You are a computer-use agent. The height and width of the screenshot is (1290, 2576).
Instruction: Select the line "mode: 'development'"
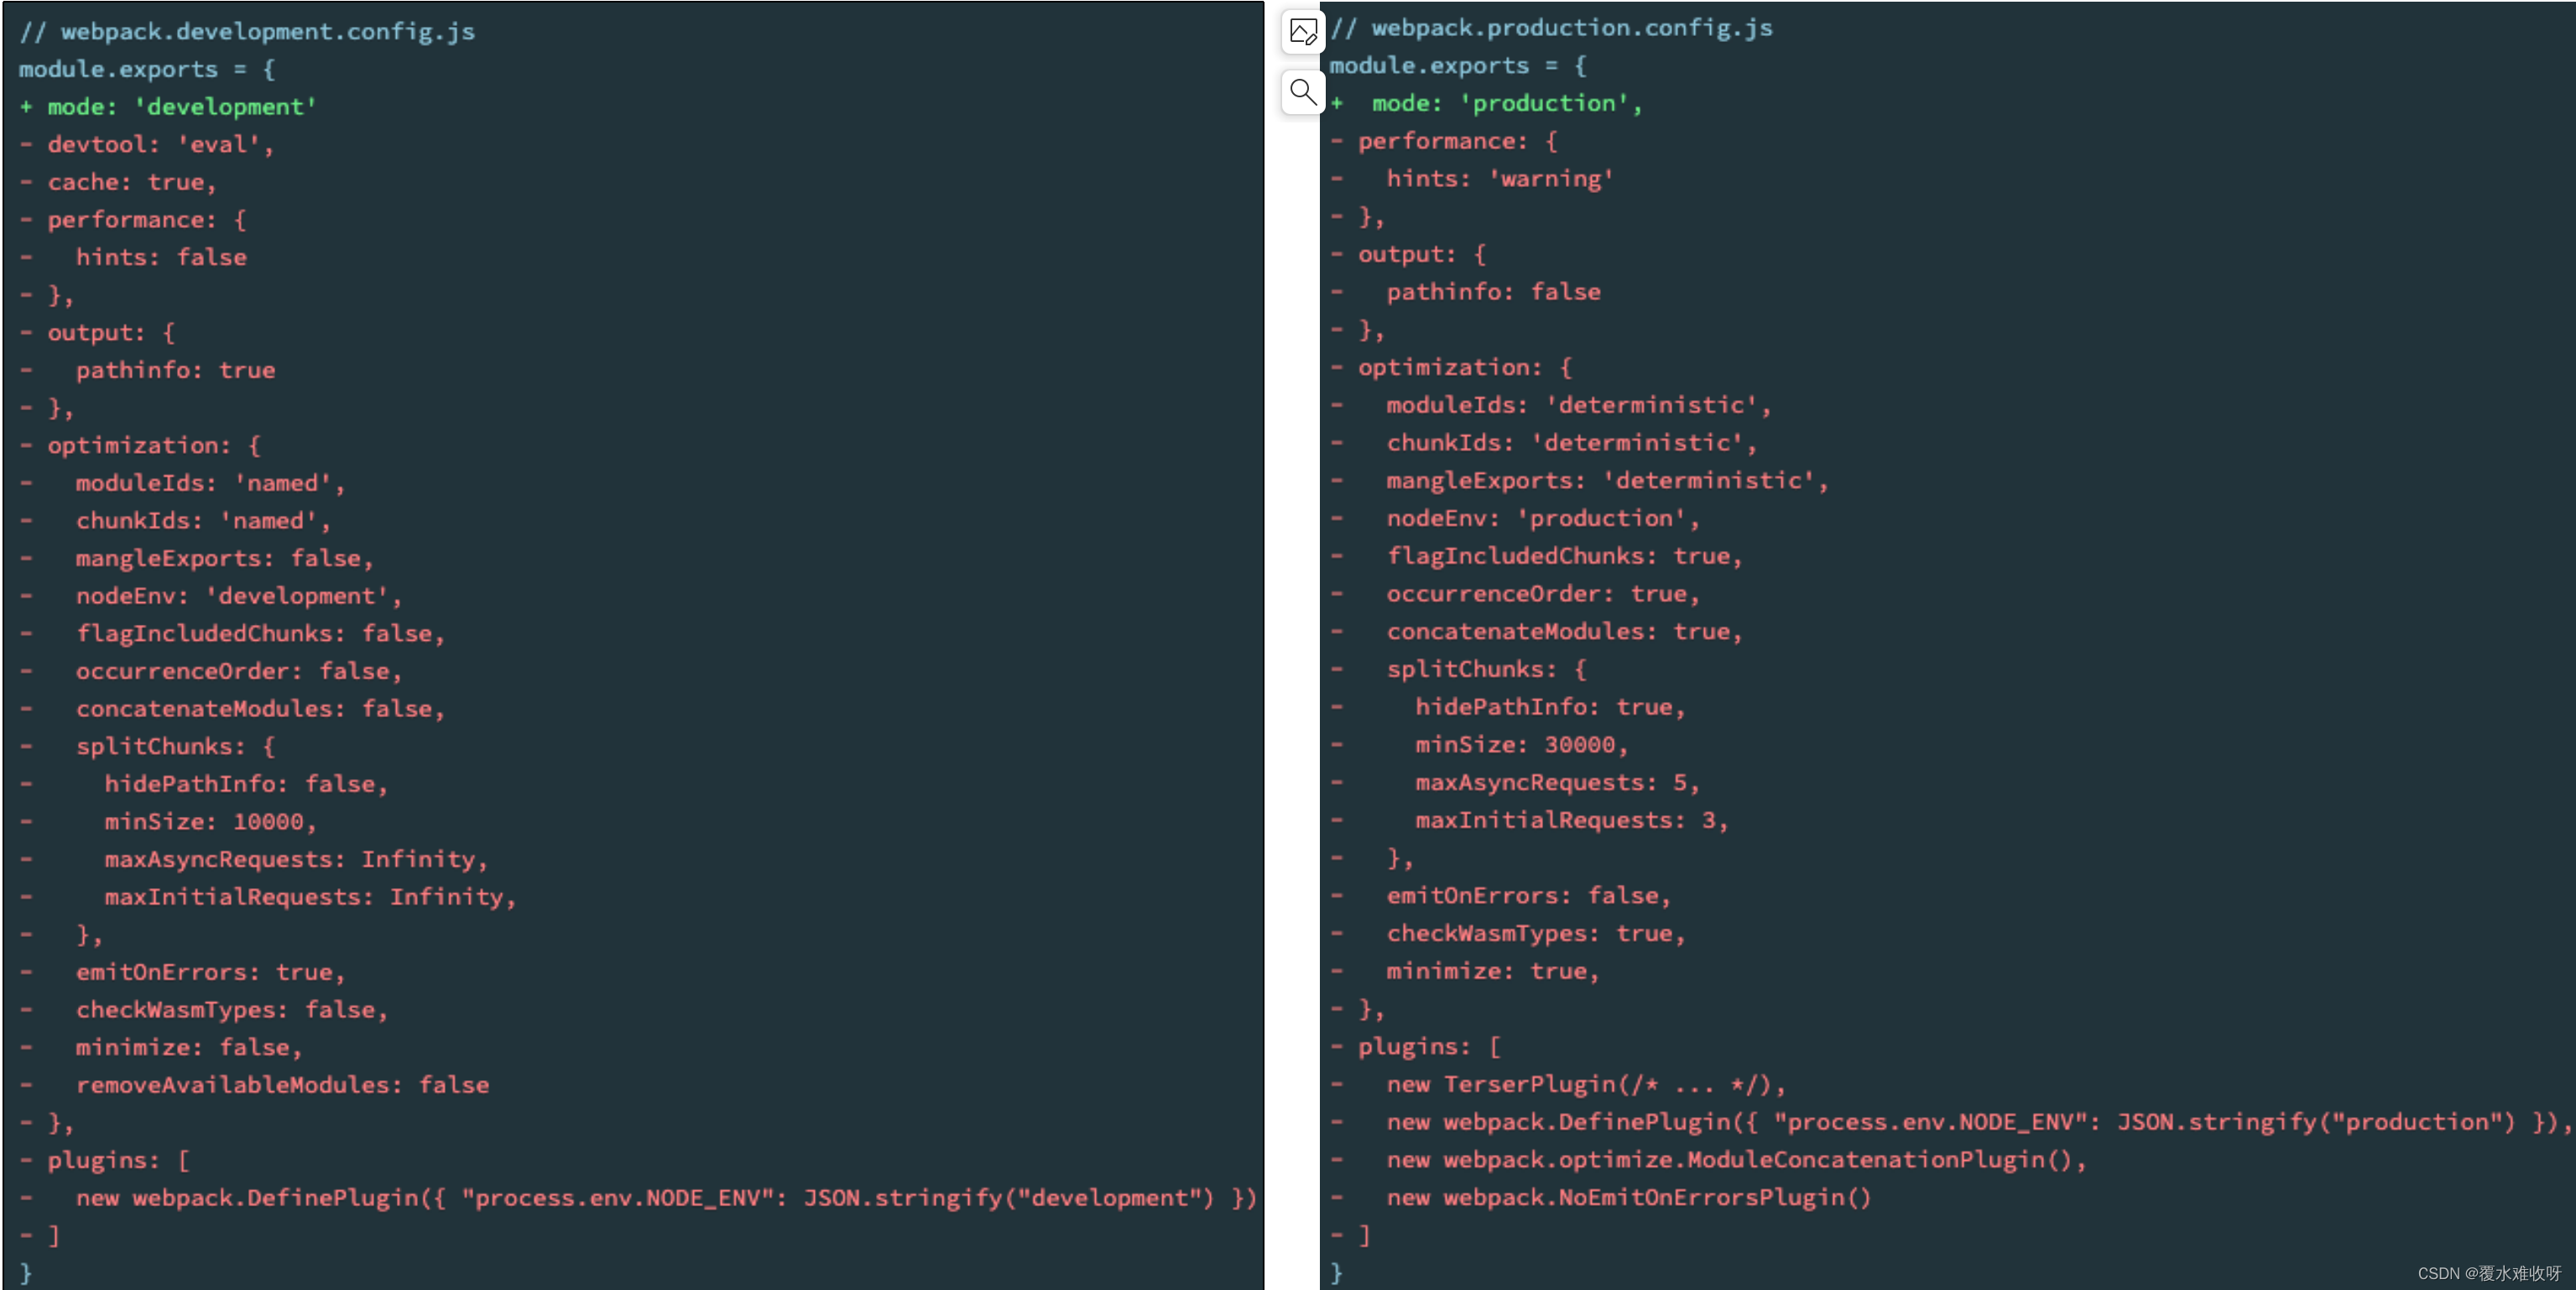182,107
